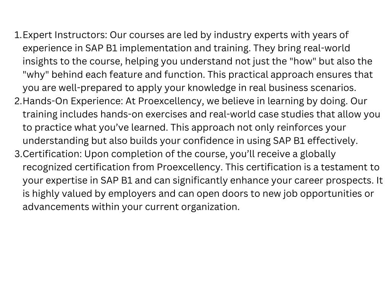Click the 'Expert Instructors:' heading text

[x=65, y=35]
